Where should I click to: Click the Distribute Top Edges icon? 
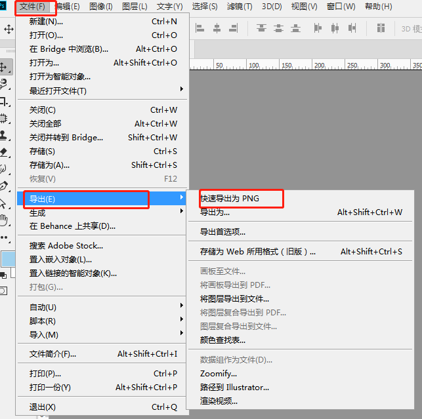[x=261, y=28]
